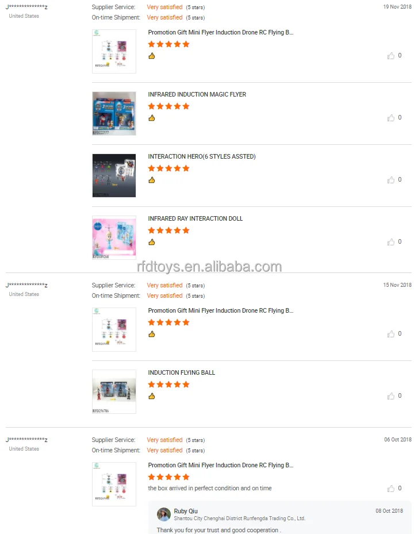Image resolution: width=418 pixels, height=534 pixels.
Task: Click helpful thumbs-up outline for INFRARED INDUCTION MAGIC FLYER
Action: 391,118
